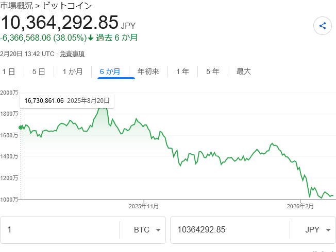Screen dimensions: 336x252
Task: Choose the 1か月 chart range
Action: (72, 71)
